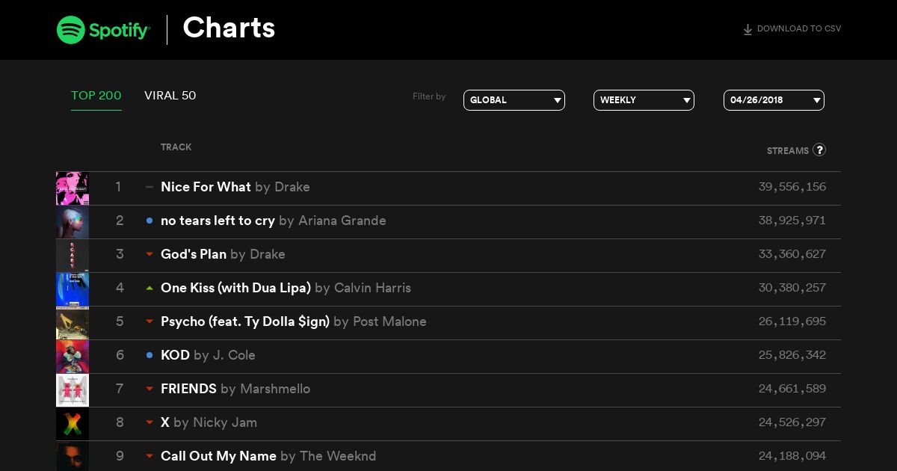
Task: Open the streams help question mark icon
Action: pyautogui.click(x=819, y=150)
